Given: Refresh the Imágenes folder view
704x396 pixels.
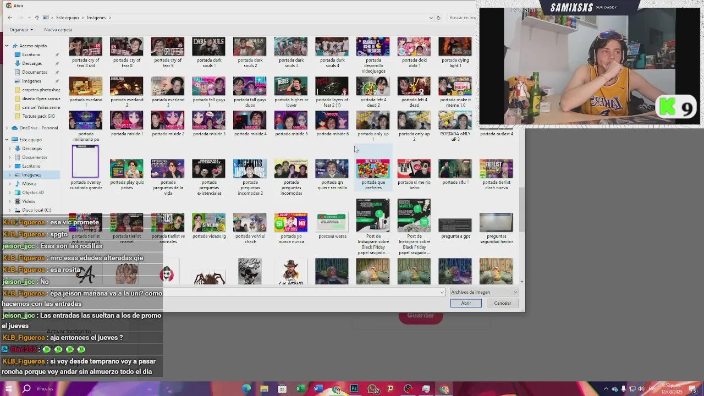Looking at the screenshot, I should pyautogui.click(x=438, y=18).
